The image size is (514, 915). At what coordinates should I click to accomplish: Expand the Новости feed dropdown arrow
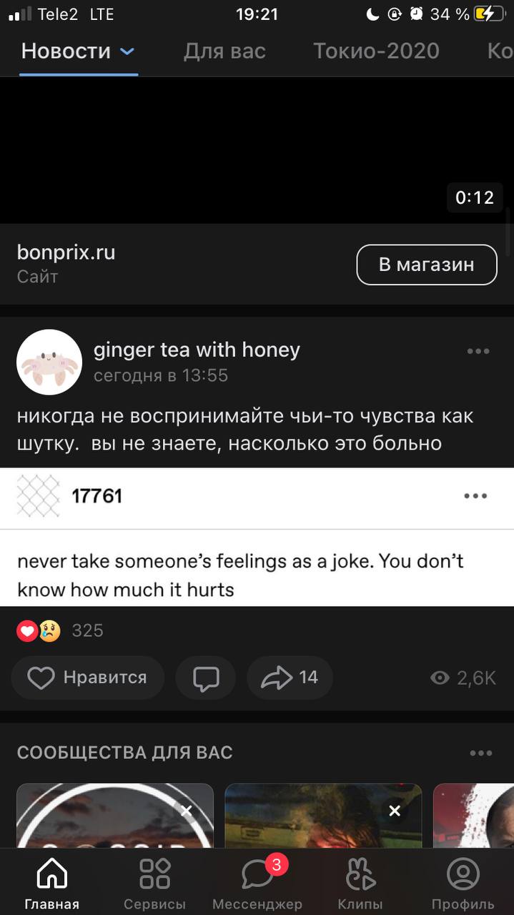point(127,51)
